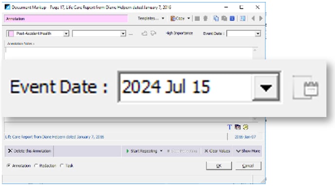Click the two-column layout toolbar icon
The image size is (335, 186).
(242, 19)
